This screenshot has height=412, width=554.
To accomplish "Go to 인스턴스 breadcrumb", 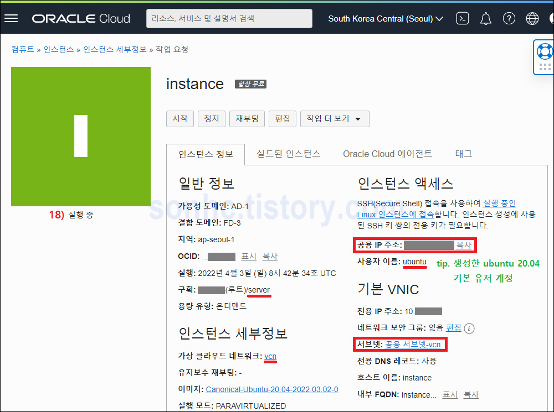I will pos(59,49).
